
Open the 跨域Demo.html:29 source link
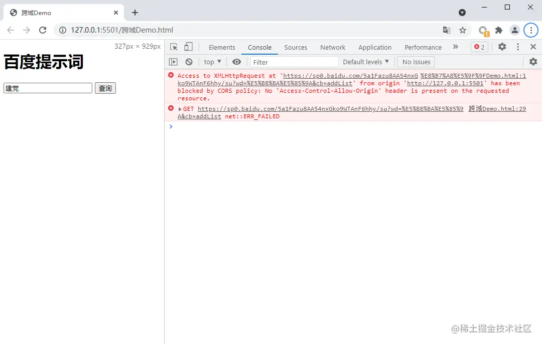(497, 109)
